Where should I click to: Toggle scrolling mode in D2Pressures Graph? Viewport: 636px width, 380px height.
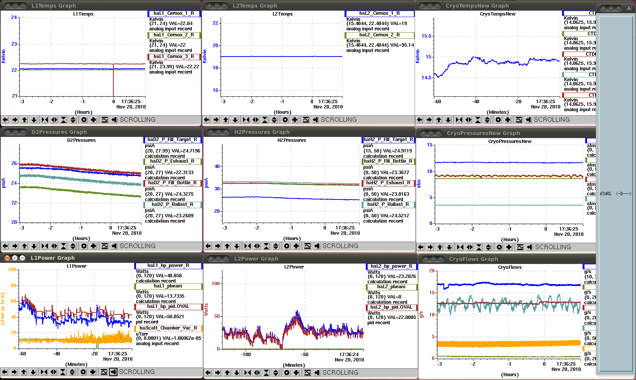pos(114,246)
